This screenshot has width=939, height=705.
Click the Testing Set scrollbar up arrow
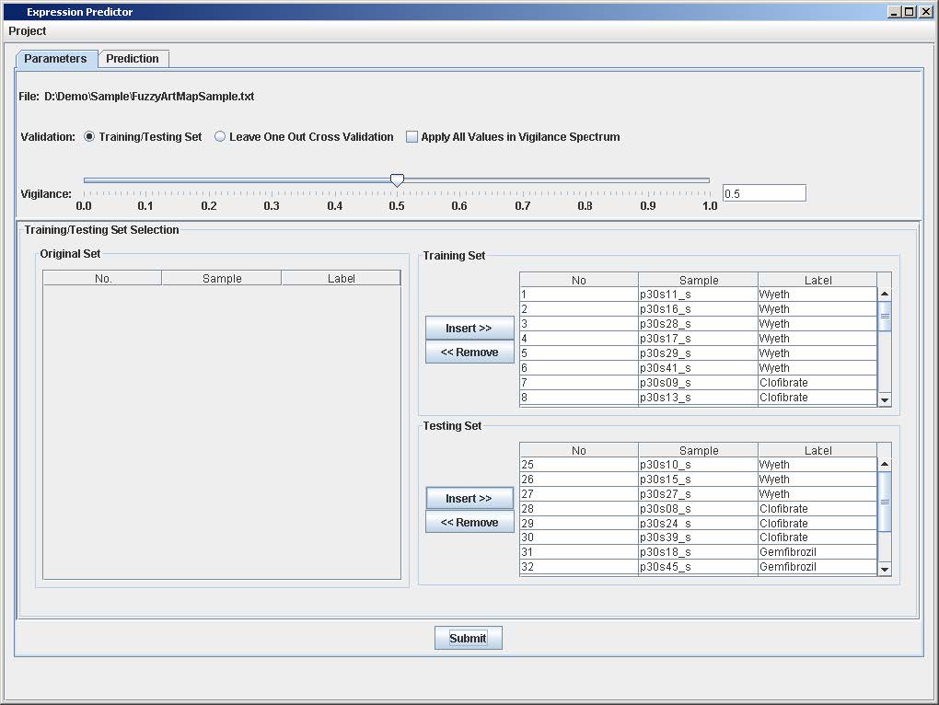(x=885, y=465)
